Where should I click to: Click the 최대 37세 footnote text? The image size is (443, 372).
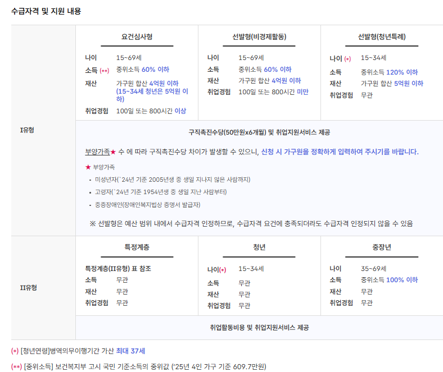[130, 351]
